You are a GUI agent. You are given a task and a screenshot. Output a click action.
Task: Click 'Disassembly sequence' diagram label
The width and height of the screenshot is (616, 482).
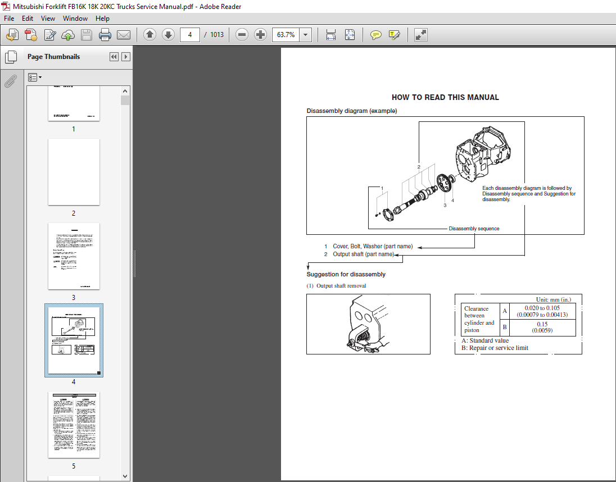coord(474,229)
